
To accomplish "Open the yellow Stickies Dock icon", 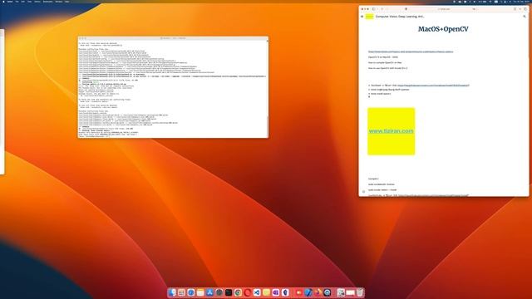I will [266, 292].
